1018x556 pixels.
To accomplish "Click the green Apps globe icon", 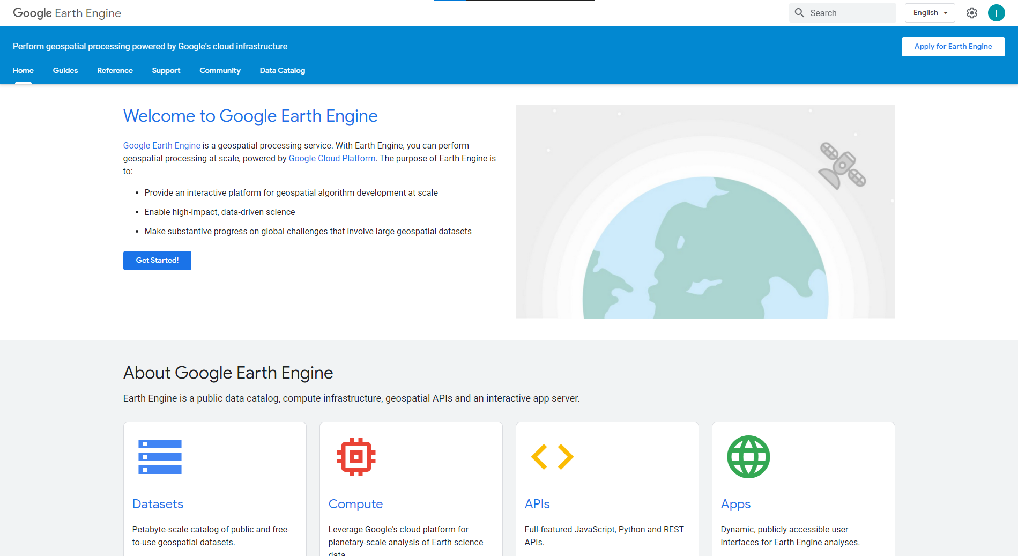I will point(748,457).
